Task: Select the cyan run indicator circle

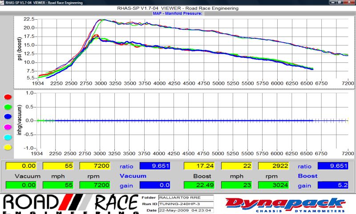Action: click(7, 137)
